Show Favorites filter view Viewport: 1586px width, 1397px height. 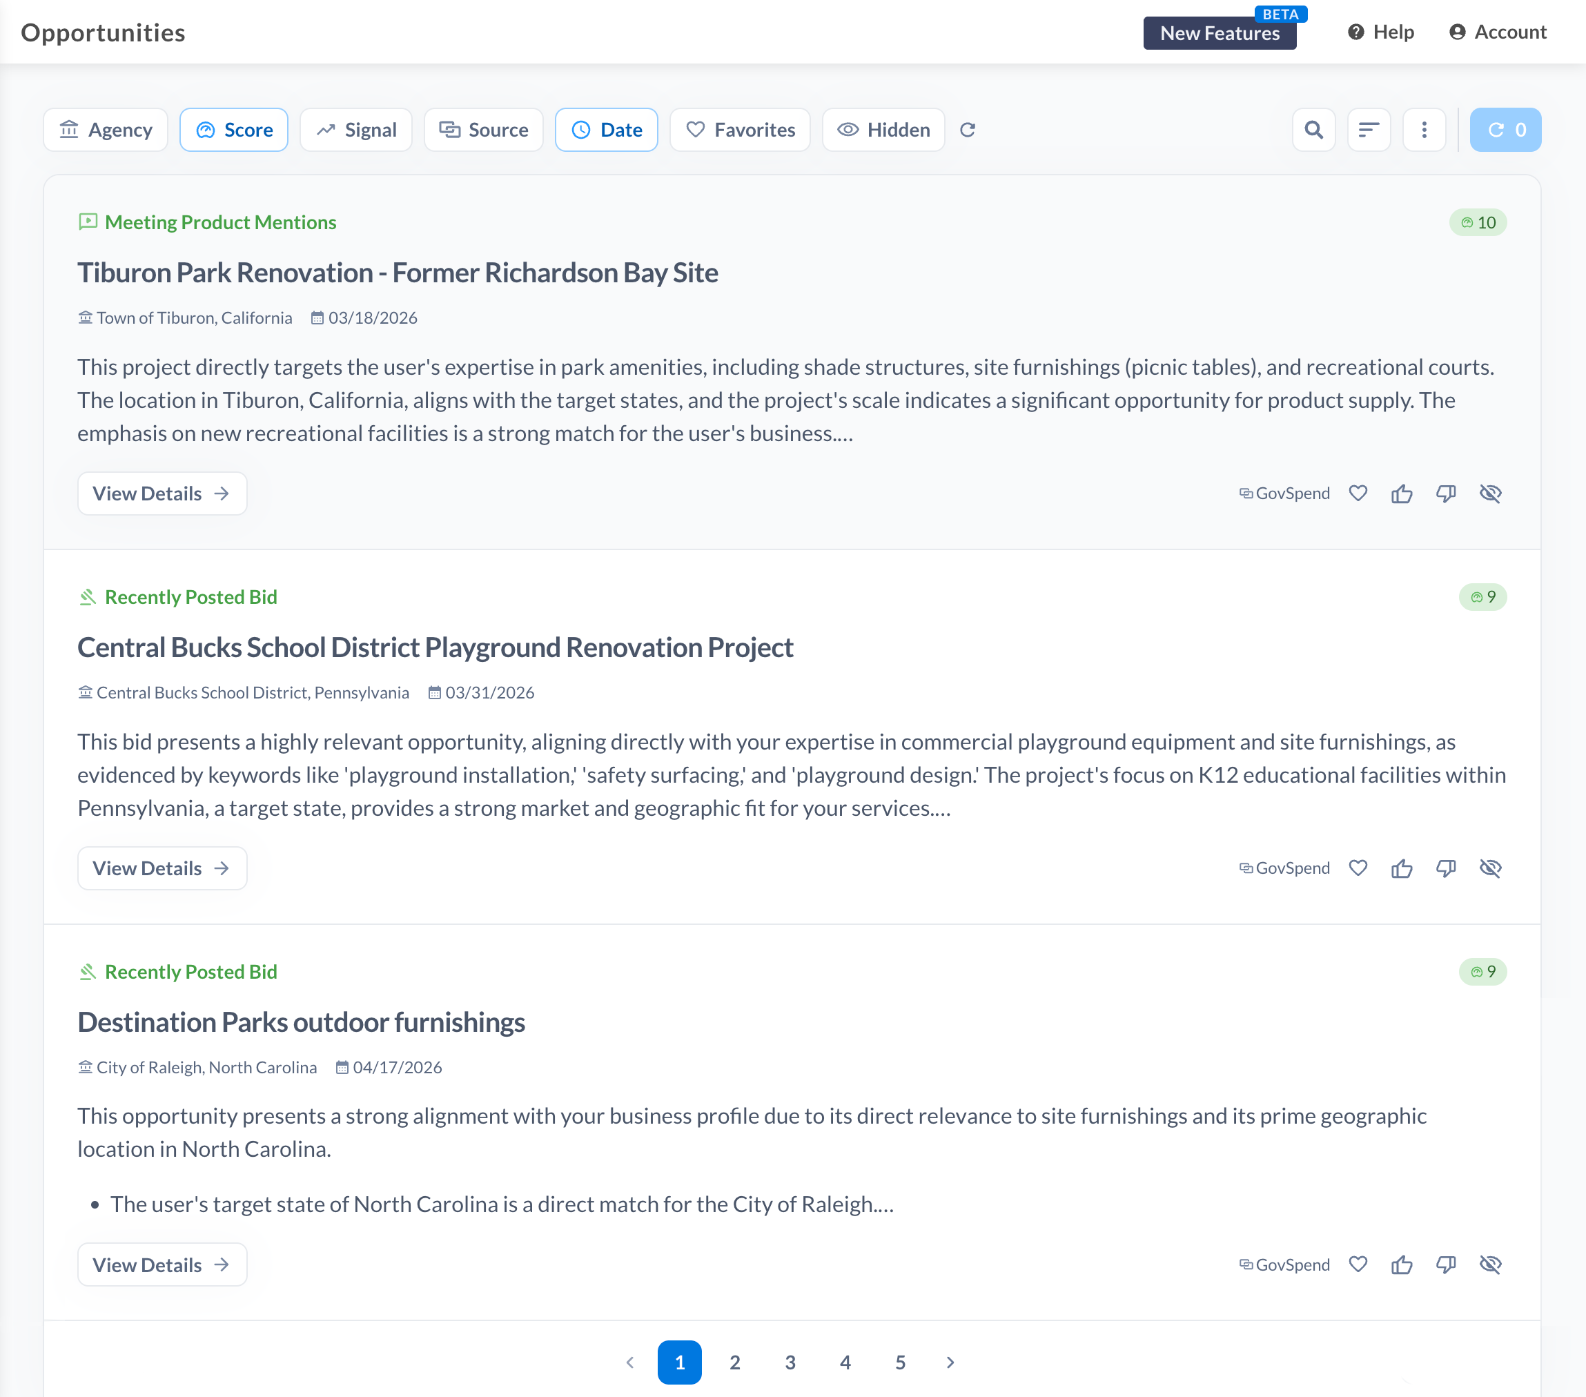click(x=739, y=130)
